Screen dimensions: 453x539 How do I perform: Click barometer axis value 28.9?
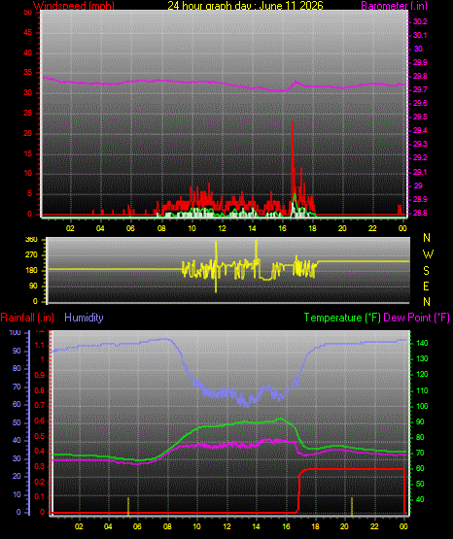(420, 199)
